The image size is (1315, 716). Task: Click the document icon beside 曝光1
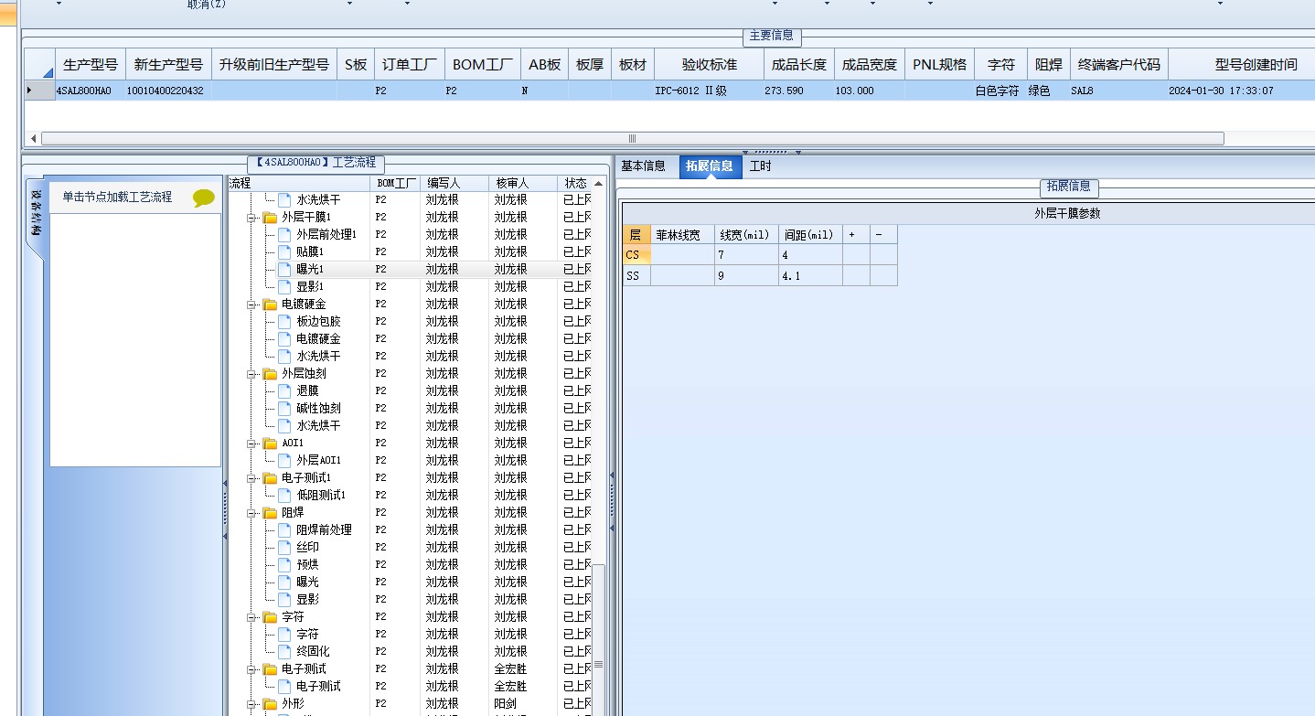[284, 270]
